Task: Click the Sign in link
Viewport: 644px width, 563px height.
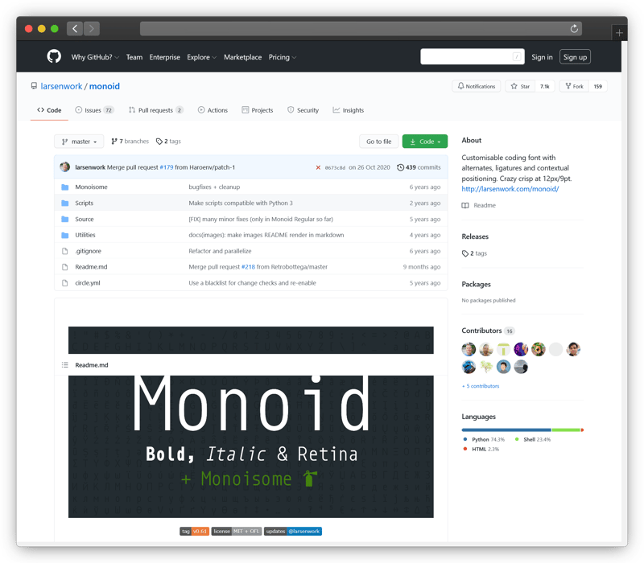Action: [x=542, y=57]
